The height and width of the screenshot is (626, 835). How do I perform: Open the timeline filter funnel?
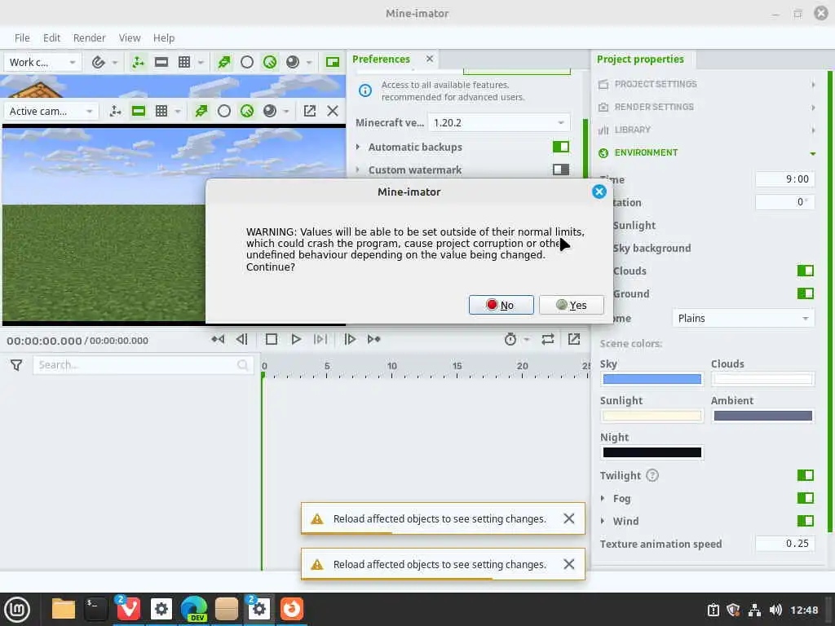16,365
